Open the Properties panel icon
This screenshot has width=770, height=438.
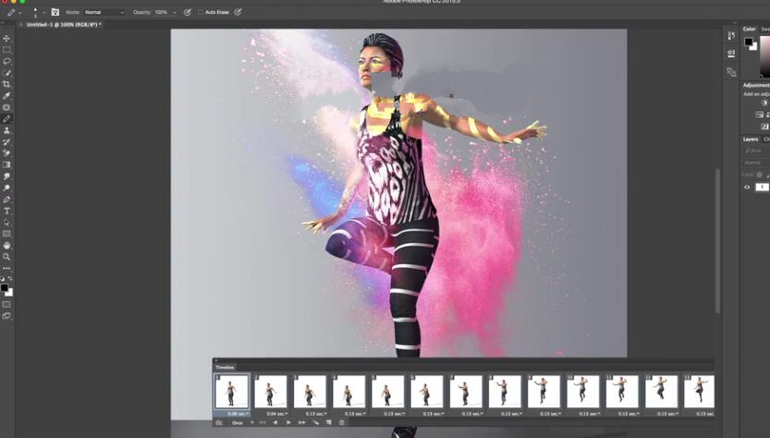(x=731, y=53)
